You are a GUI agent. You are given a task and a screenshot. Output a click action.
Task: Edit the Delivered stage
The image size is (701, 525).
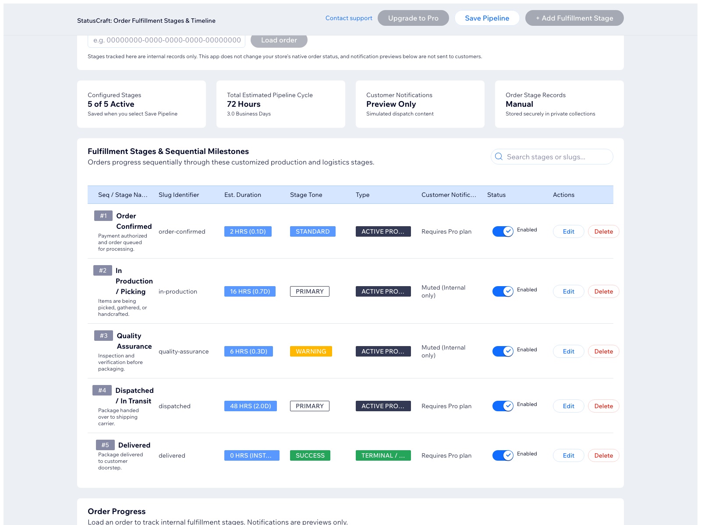pyautogui.click(x=569, y=455)
